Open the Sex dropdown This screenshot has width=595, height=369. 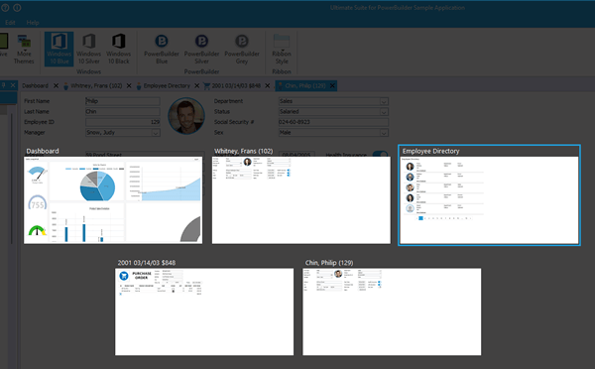click(x=384, y=133)
